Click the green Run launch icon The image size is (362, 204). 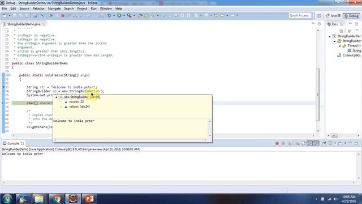coord(119,15)
